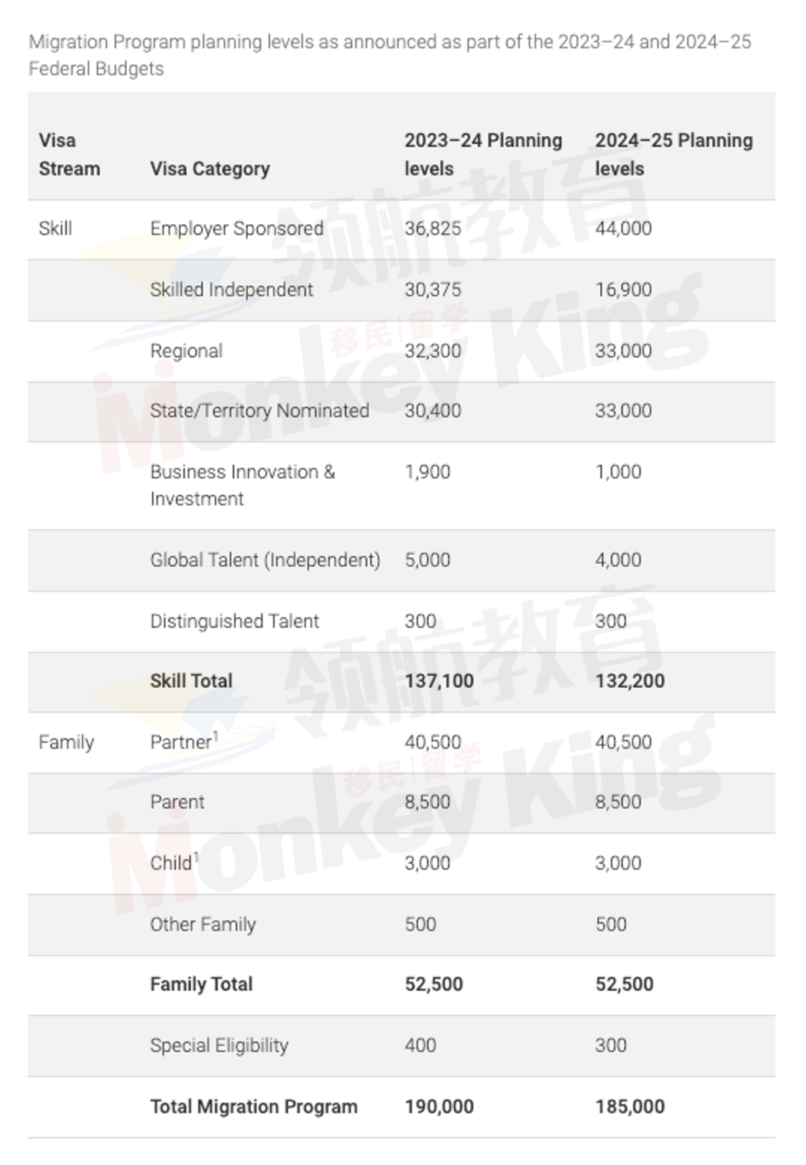Click State/Territory Nominated row label
This screenshot has width=806, height=1165.
click(260, 411)
